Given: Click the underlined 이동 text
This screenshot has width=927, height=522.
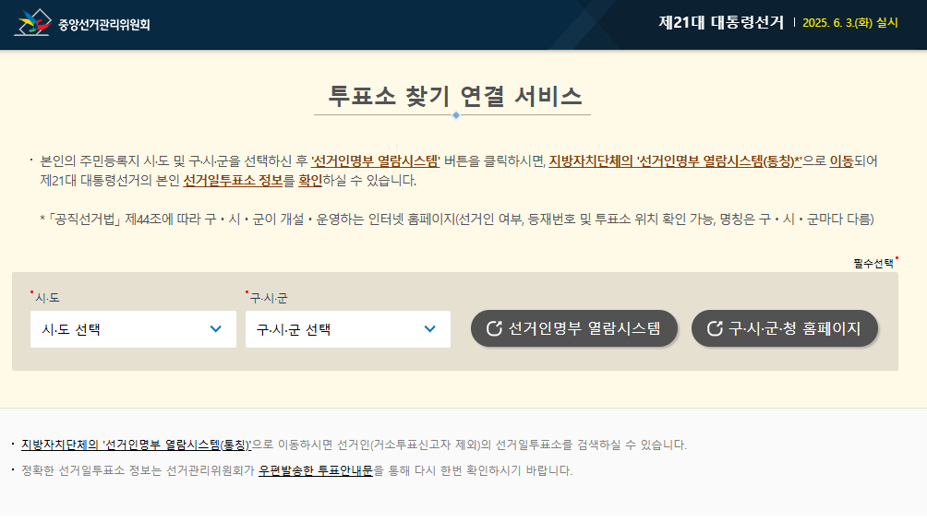Looking at the screenshot, I should pyautogui.click(x=841, y=160).
